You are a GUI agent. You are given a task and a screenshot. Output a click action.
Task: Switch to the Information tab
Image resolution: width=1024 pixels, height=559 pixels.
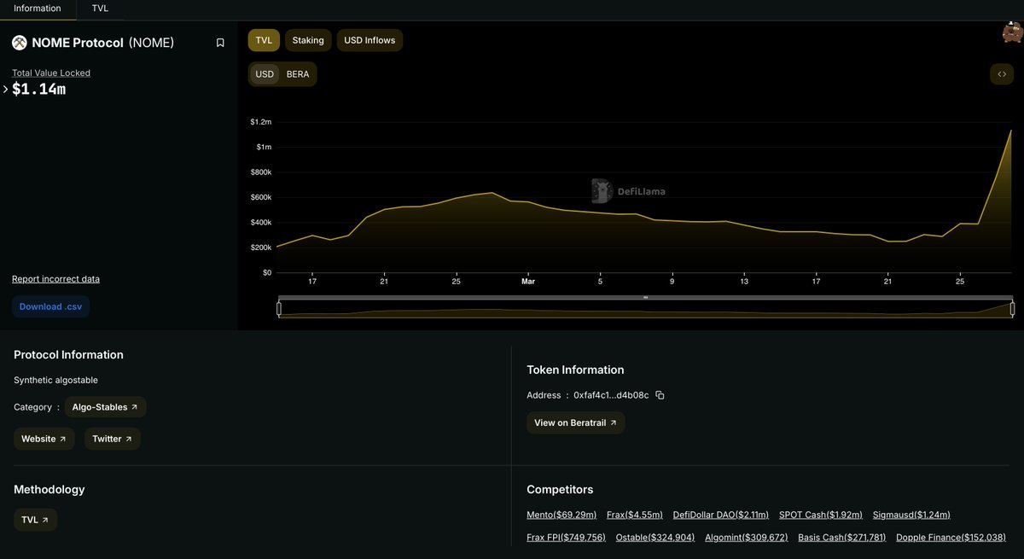[x=38, y=9]
